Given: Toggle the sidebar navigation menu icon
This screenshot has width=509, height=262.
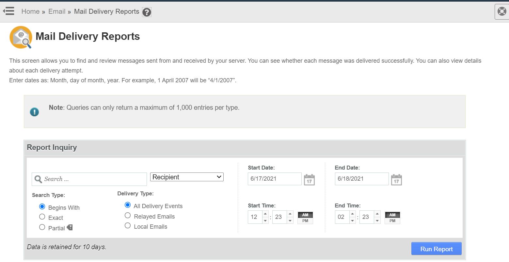Looking at the screenshot, I should 9,11.
